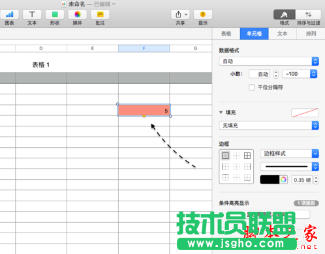The image size is (325, 254).
Task: Select the top border icon
Action: [226, 178]
